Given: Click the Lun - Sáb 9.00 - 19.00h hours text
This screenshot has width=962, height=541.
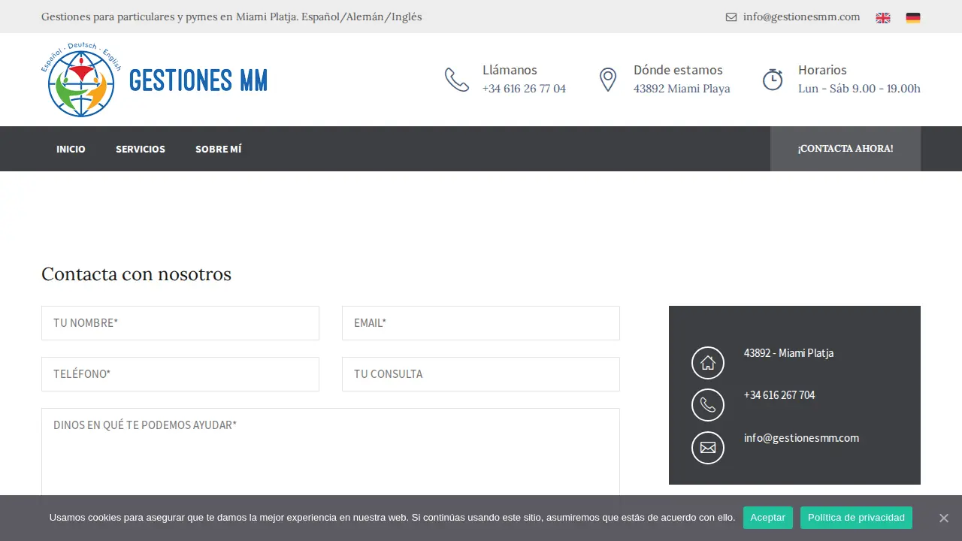Looking at the screenshot, I should click(859, 89).
